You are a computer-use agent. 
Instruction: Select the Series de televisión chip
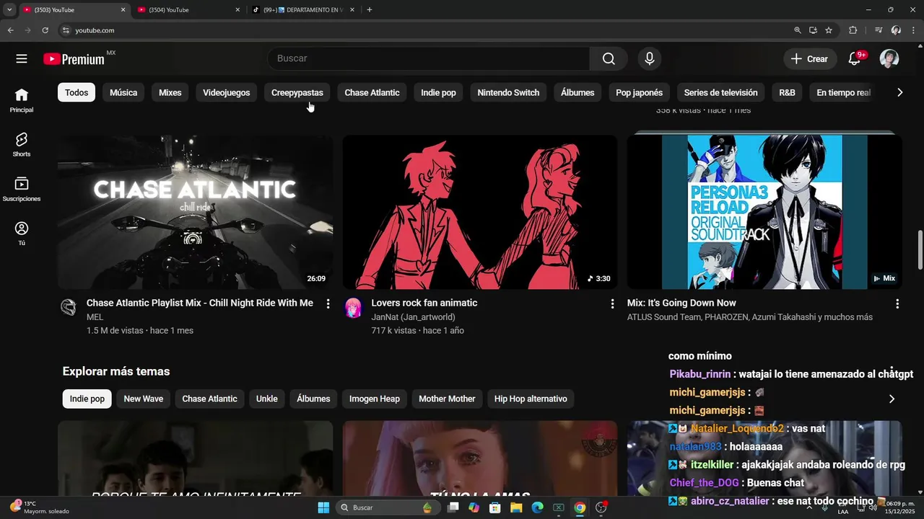[721, 92]
